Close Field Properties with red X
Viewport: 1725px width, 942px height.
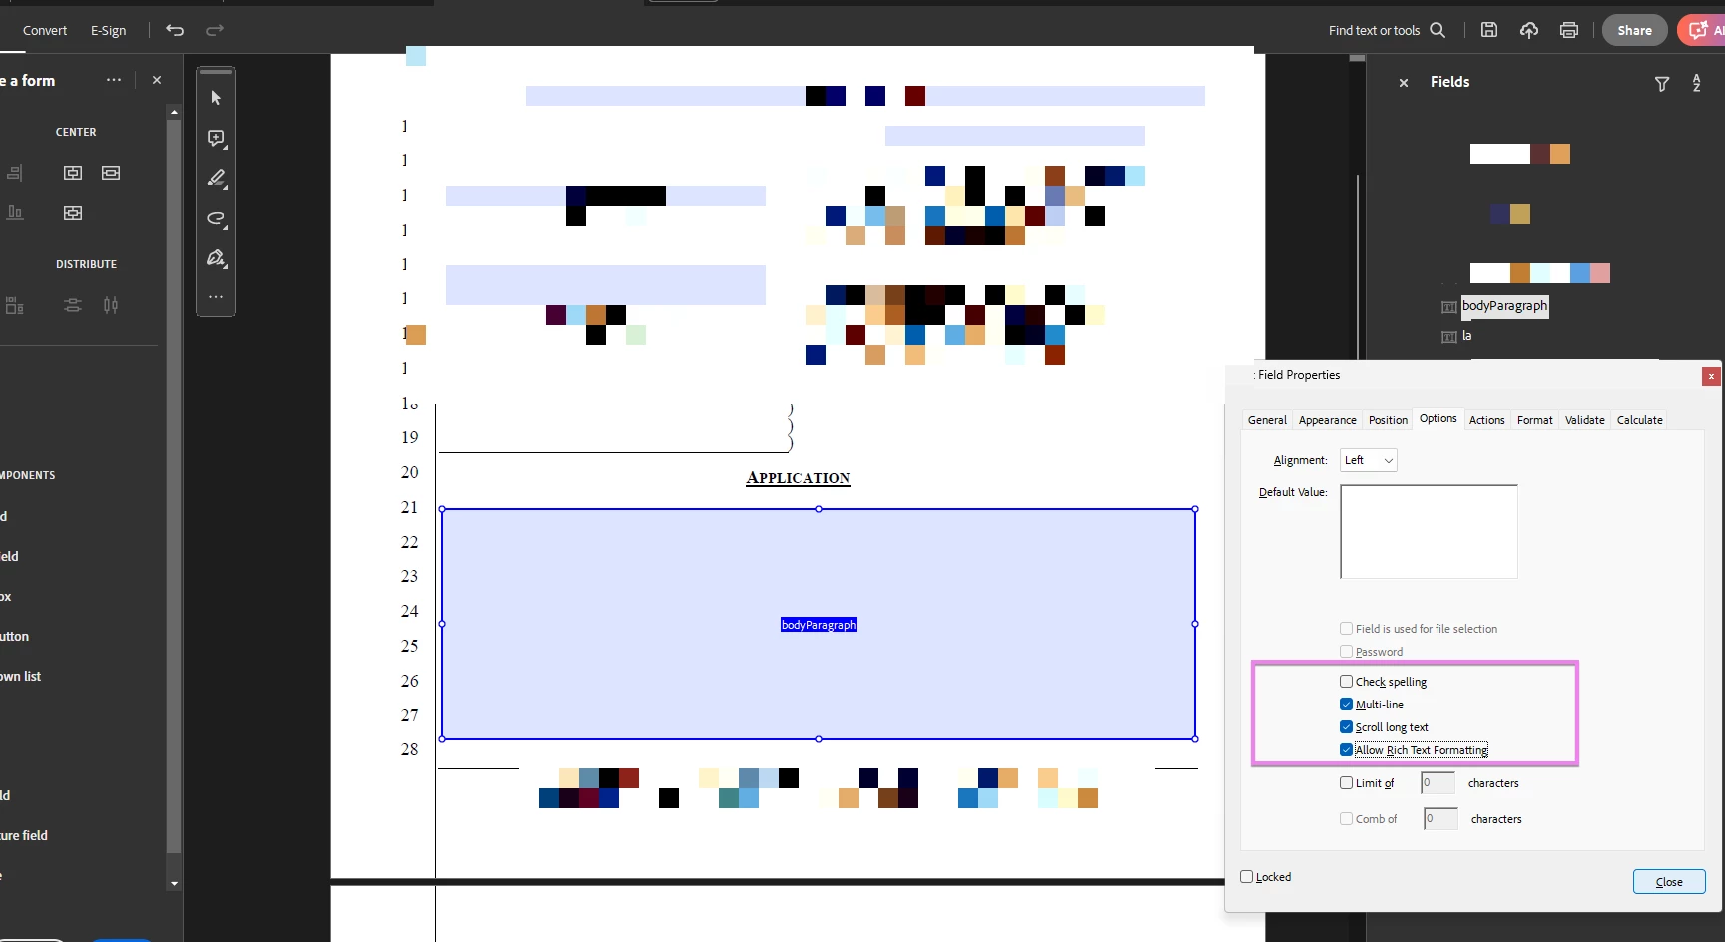1711,376
